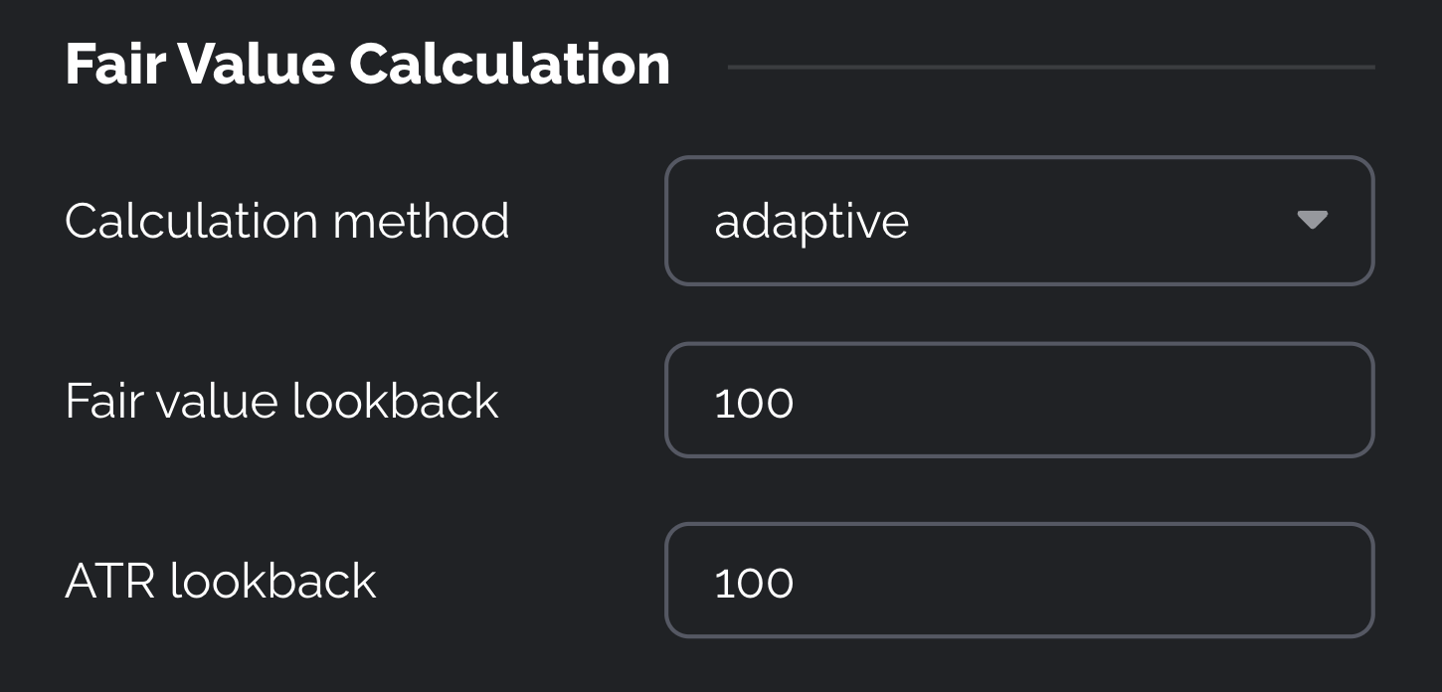Click the word "ATR" in the ATR label
The height and width of the screenshot is (692, 1442).
(109, 581)
